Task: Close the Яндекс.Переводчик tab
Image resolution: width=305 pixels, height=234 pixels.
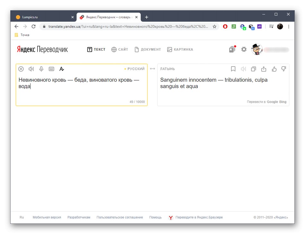Action: click(136, 17)
